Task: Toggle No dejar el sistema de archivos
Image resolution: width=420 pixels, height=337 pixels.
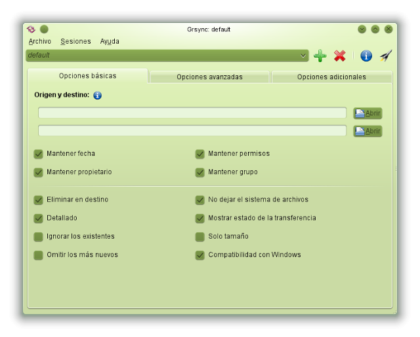Action: pos(199,200)
